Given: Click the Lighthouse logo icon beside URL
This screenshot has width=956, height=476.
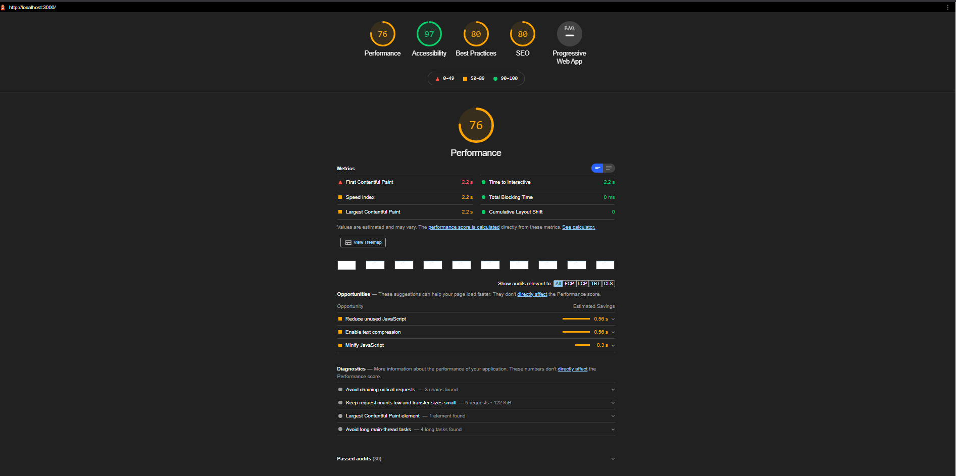Looking at the screenshot, I should pos(3,8).
